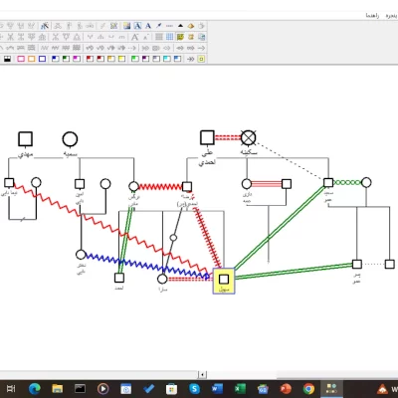Viewport: 398px width, 398px height.
Task: Toggle the boxed letter A text frame tool
Action: [x=137, y=26]
